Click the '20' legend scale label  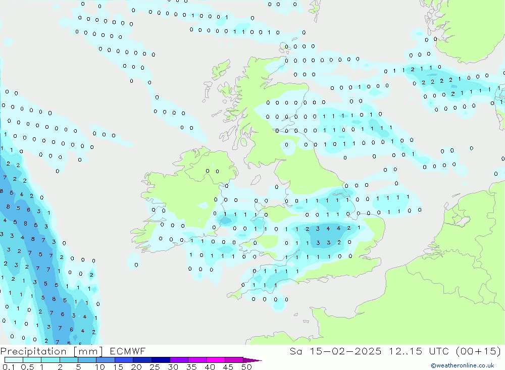coord(136,367)
